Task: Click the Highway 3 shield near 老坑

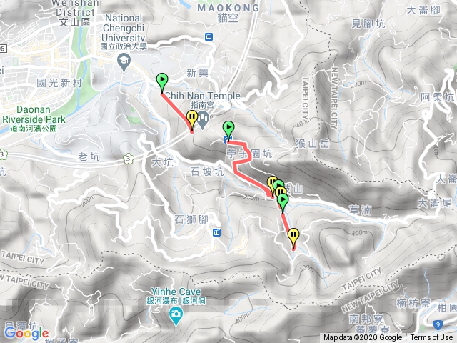Action: pos(129,159)
